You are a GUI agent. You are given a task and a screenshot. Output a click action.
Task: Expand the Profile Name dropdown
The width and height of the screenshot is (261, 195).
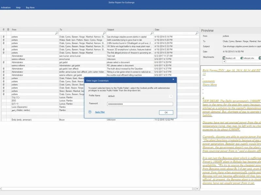[171, 96]
